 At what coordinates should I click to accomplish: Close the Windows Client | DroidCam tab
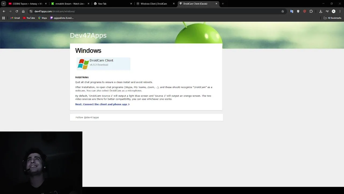[x=174, y=4]
